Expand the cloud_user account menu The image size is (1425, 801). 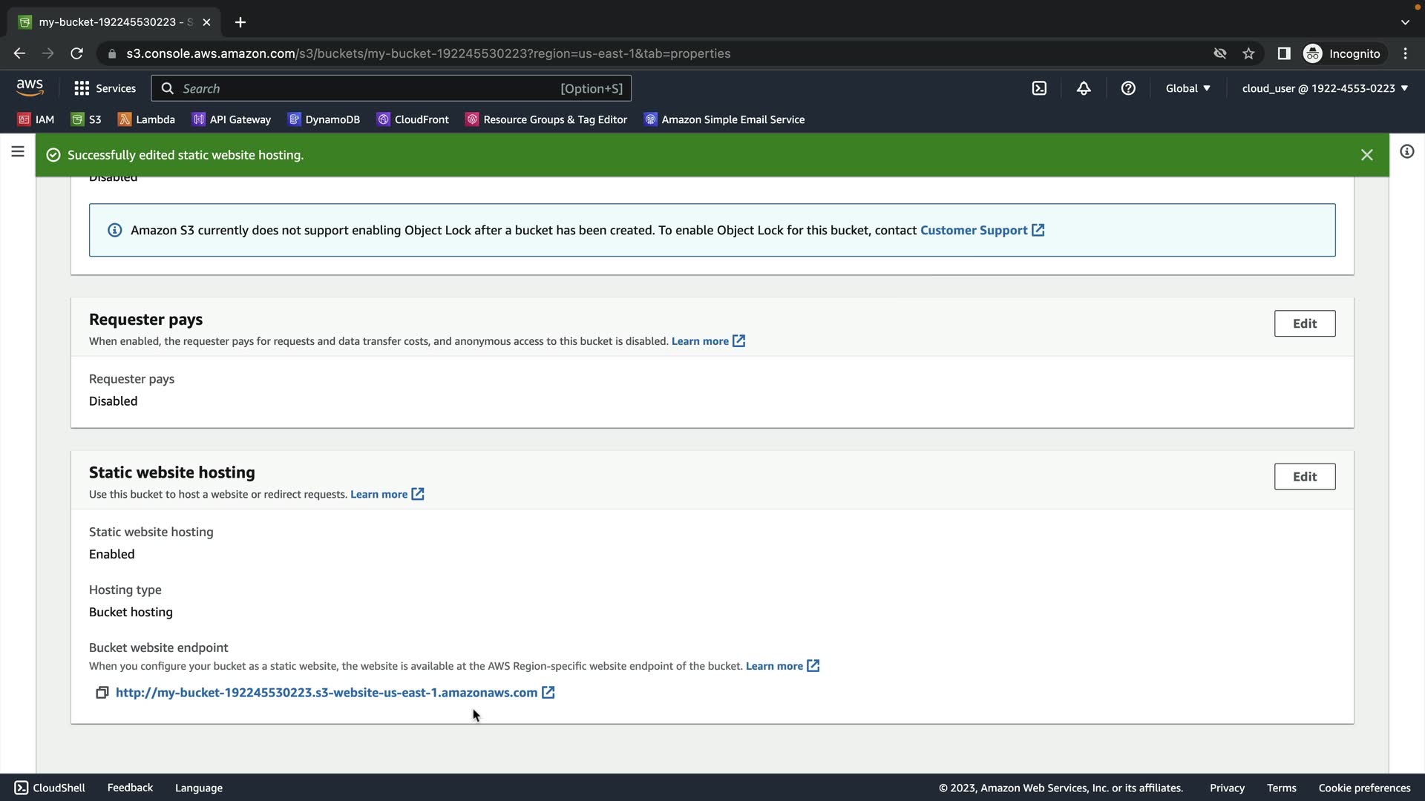click(x=1325, y=88)
